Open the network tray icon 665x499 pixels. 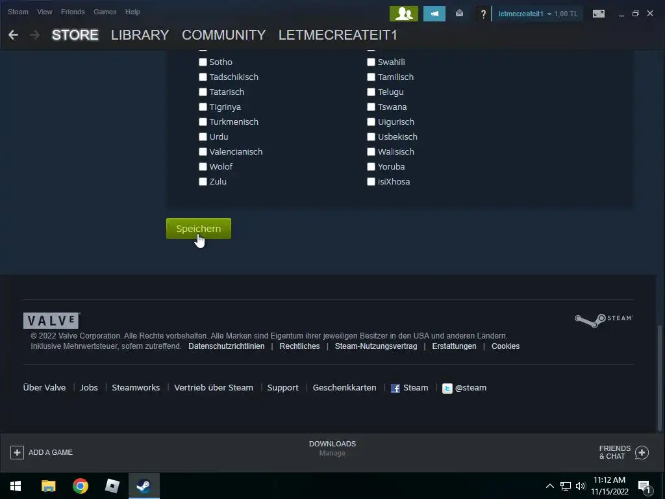coord(566,486)
